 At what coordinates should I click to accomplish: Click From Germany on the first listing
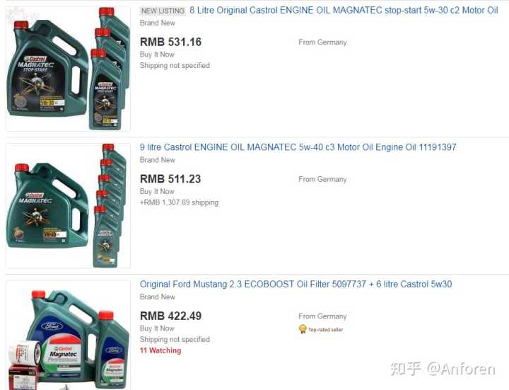(x=322, y=42)
